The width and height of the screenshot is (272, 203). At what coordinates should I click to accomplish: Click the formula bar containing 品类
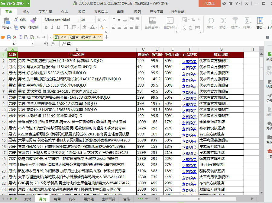(x=161, y=44)
